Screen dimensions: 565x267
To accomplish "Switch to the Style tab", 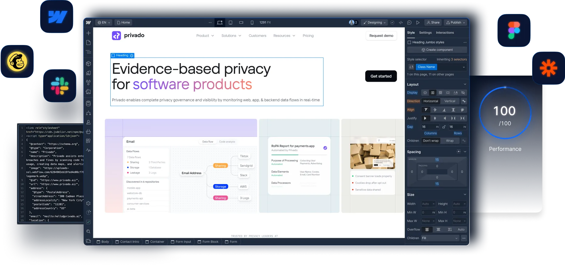I will coord(411,33).
